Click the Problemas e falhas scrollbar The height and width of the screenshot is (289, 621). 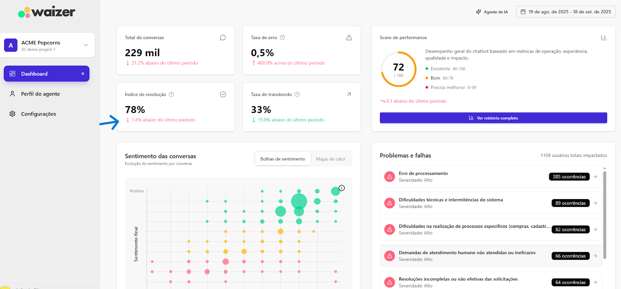point(605,213)
